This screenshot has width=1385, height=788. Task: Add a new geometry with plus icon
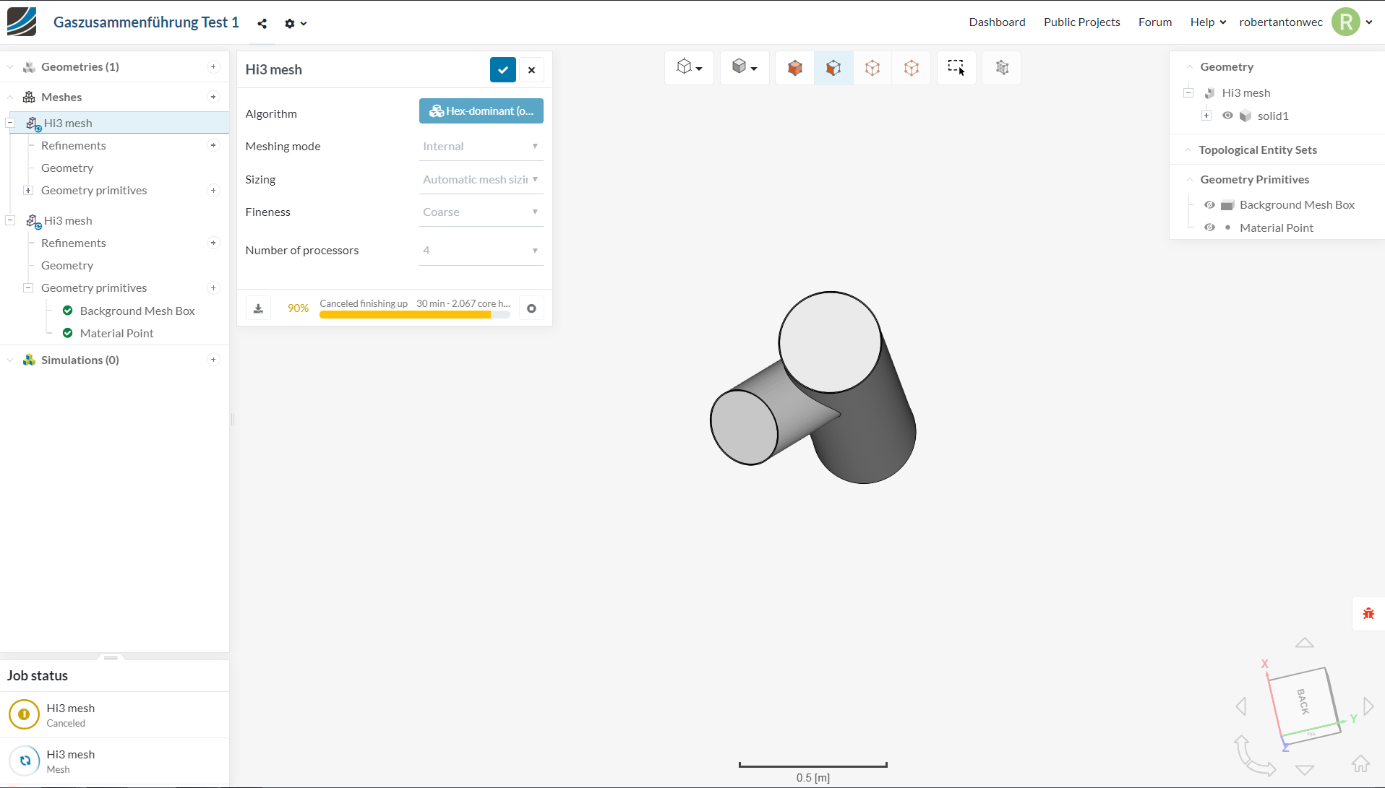tap(213, 67)
